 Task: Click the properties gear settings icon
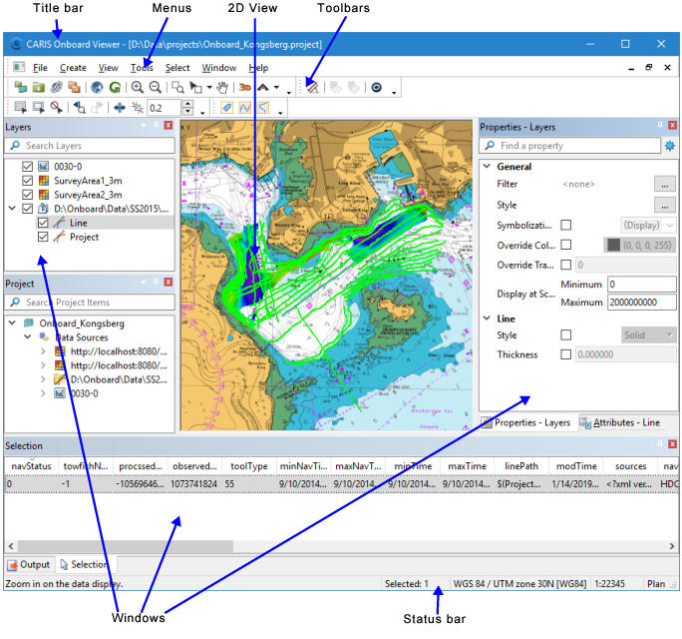click(670, 146)
